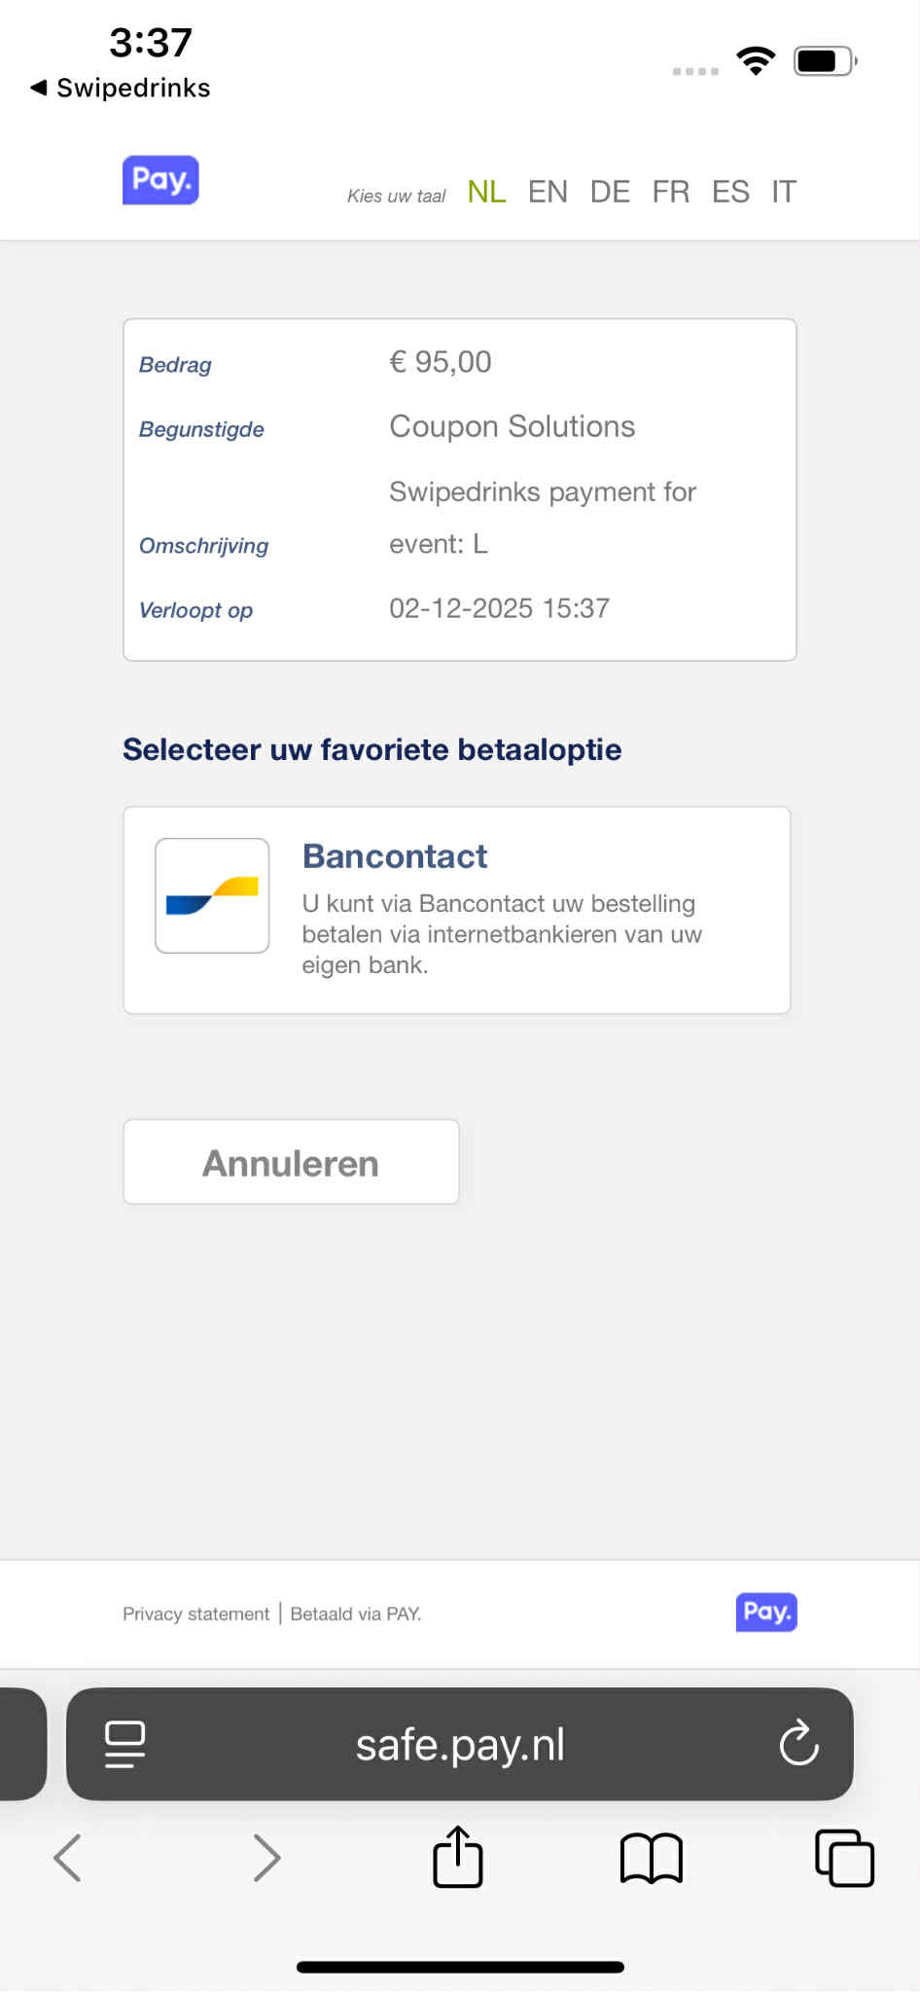Return to Swipedrinks app

(x=121, y=88)
